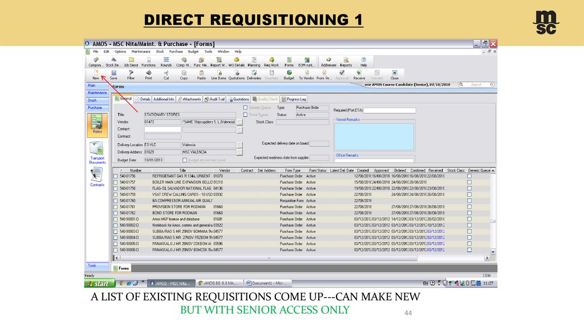Open the Budget toolbar icon

click(289, 75)
